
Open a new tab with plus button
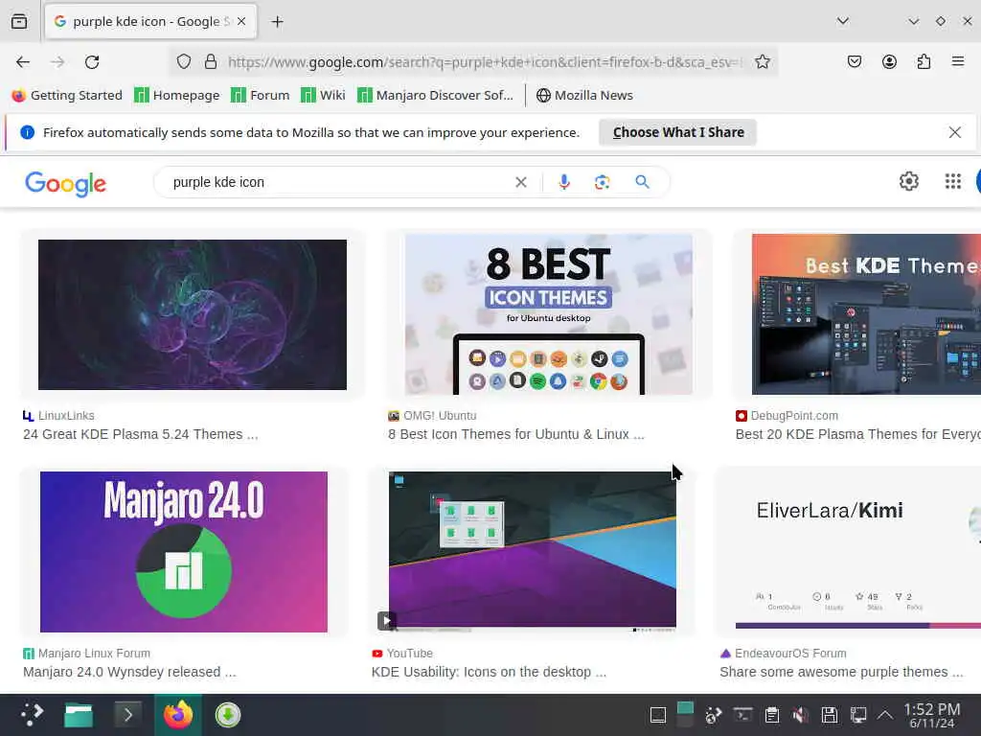[277, 22]
